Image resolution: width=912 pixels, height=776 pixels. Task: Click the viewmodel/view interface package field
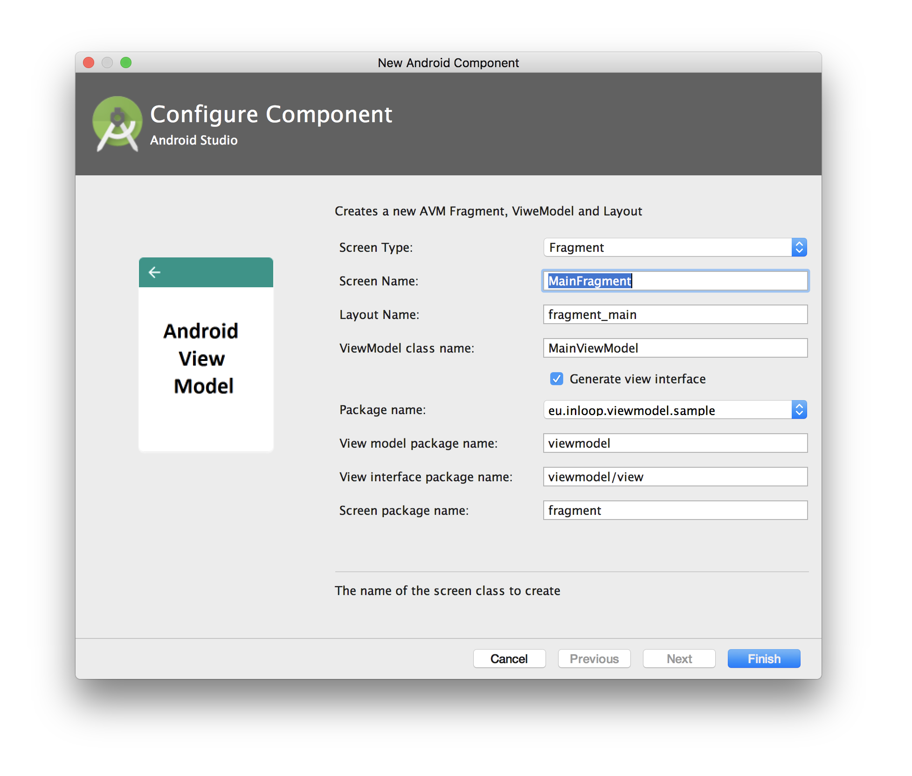[675, 477]
